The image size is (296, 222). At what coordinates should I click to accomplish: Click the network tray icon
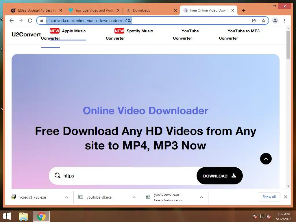[262, 217]
